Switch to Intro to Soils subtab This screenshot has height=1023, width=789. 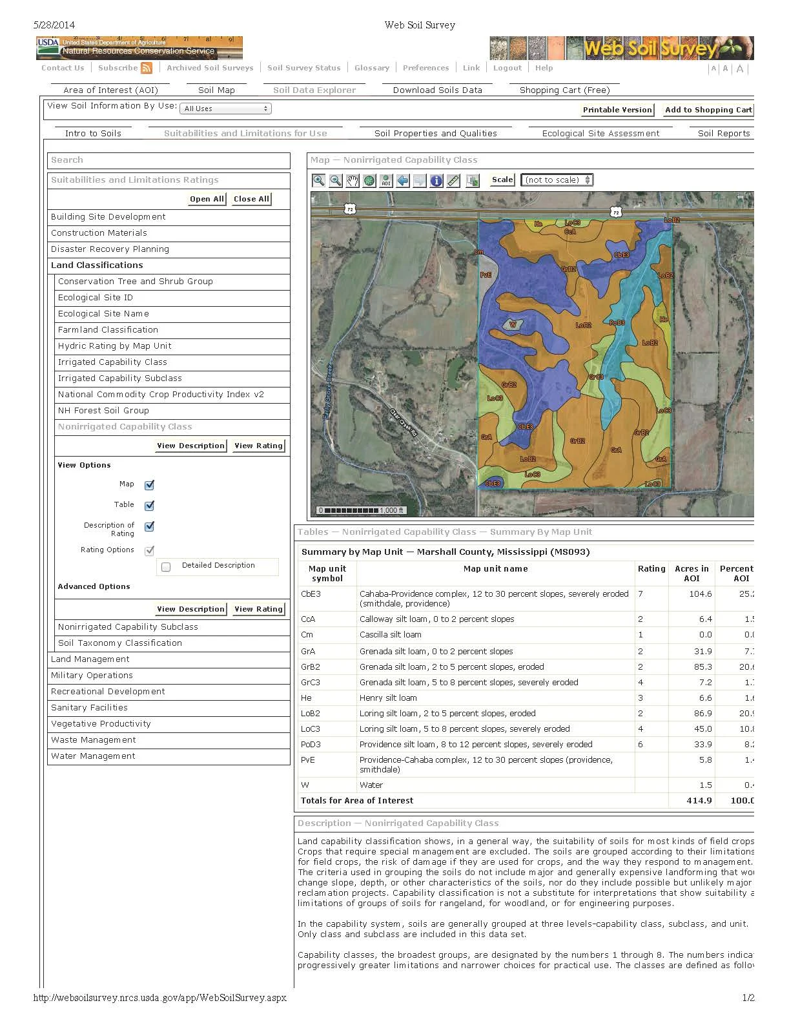(x=93, y=133)
